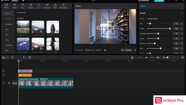Select Party effects category
Viewport: 186px width, 105px height.
[7, 40]
